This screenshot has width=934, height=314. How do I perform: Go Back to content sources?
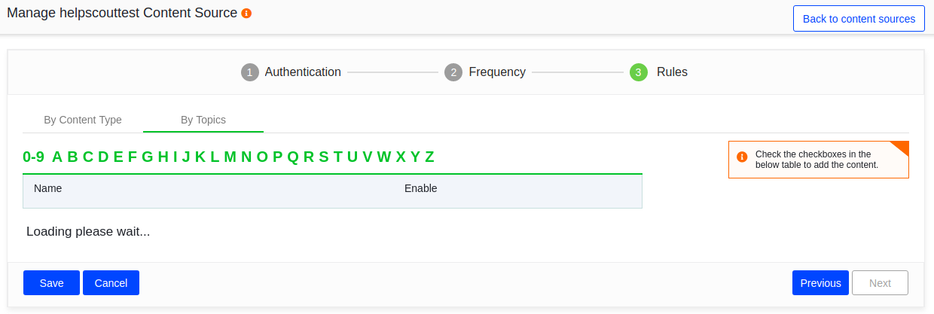[859, 19]
